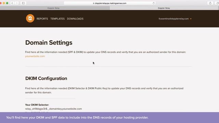
Task: Switch to the first Doppler Relay tab
Action: (x=55, y=8)
